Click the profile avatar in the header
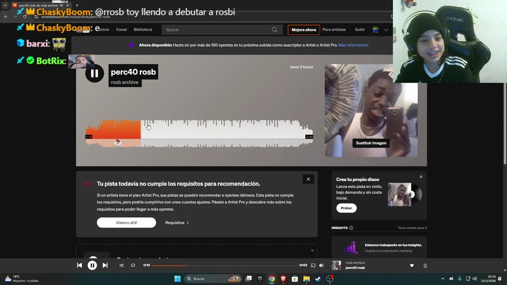This screenshot has height=285, width=507. 376,30
